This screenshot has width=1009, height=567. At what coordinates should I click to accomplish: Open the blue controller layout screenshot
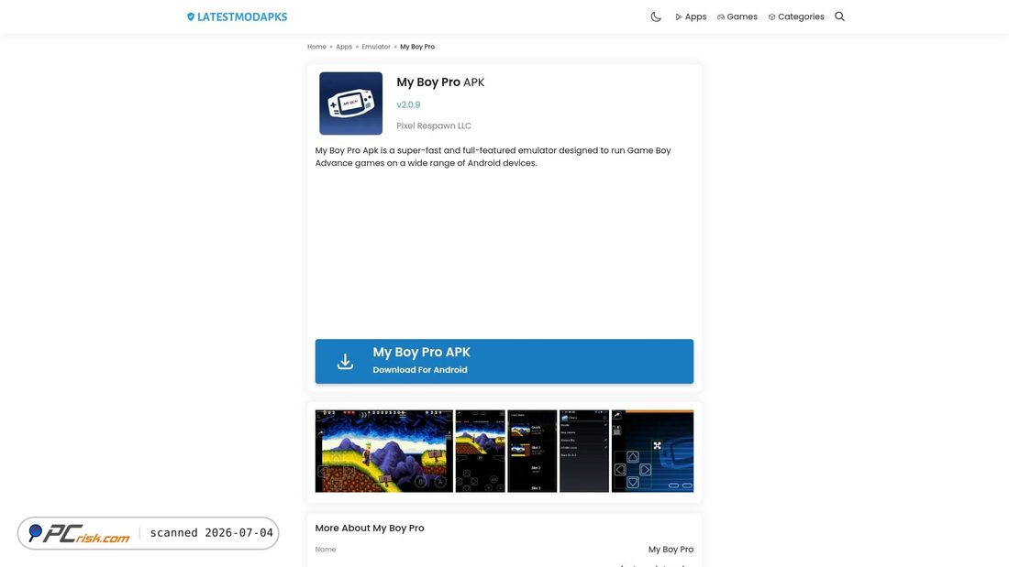pos(652,452)
